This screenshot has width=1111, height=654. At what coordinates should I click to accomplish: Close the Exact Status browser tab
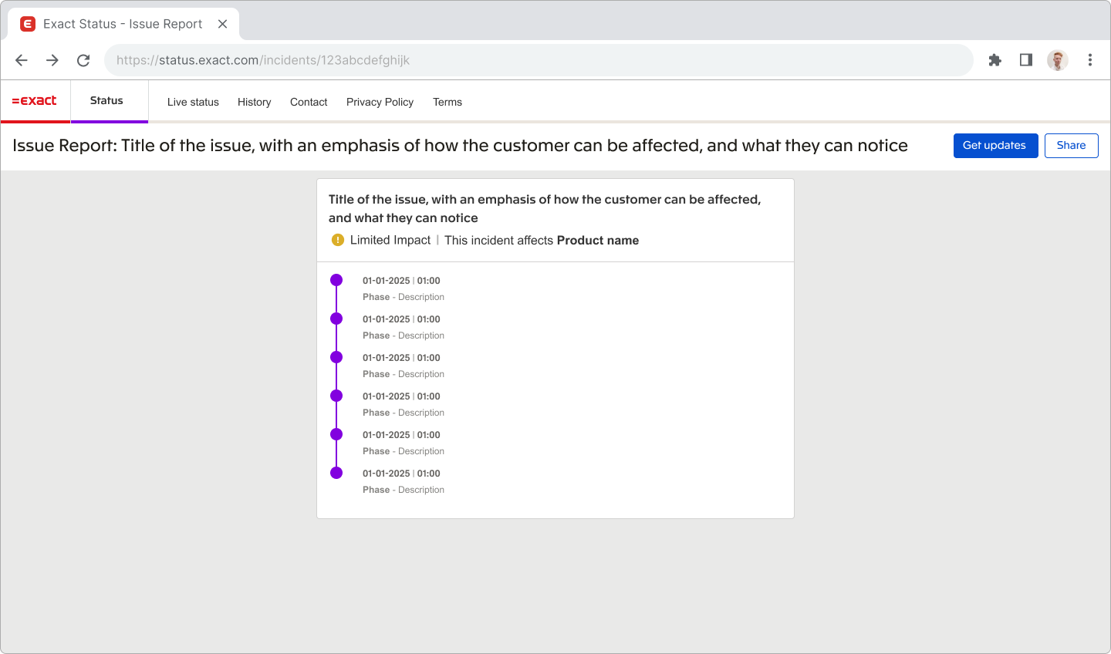point(222,24)
